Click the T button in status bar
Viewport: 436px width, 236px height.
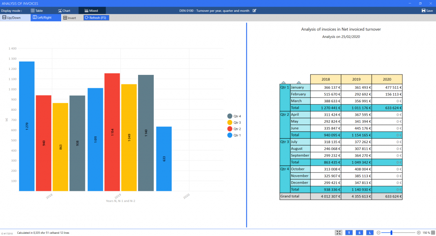(349, 233)
